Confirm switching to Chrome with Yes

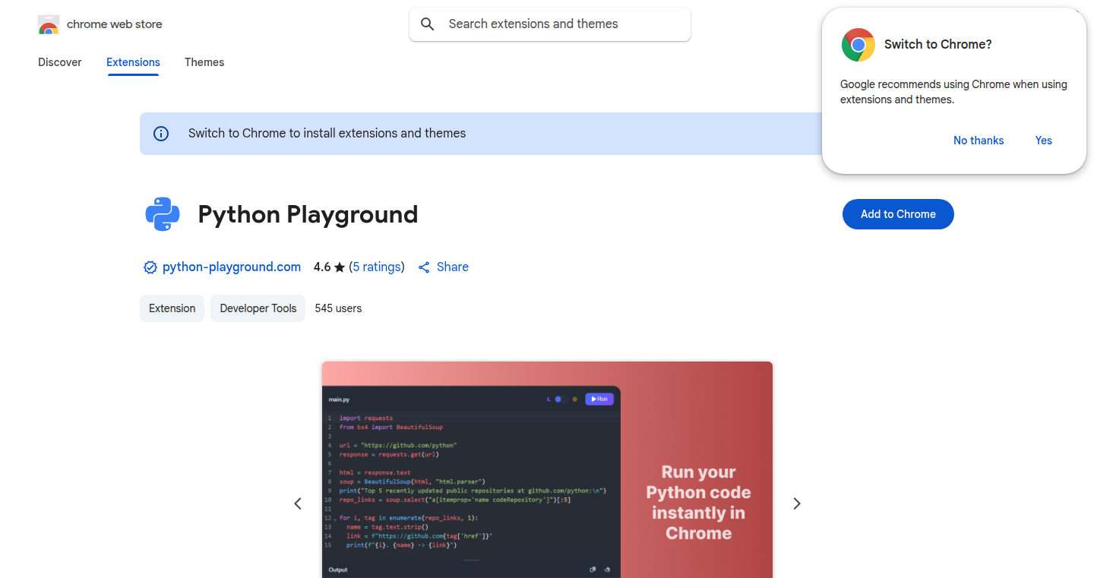[x=1044, y=141]
